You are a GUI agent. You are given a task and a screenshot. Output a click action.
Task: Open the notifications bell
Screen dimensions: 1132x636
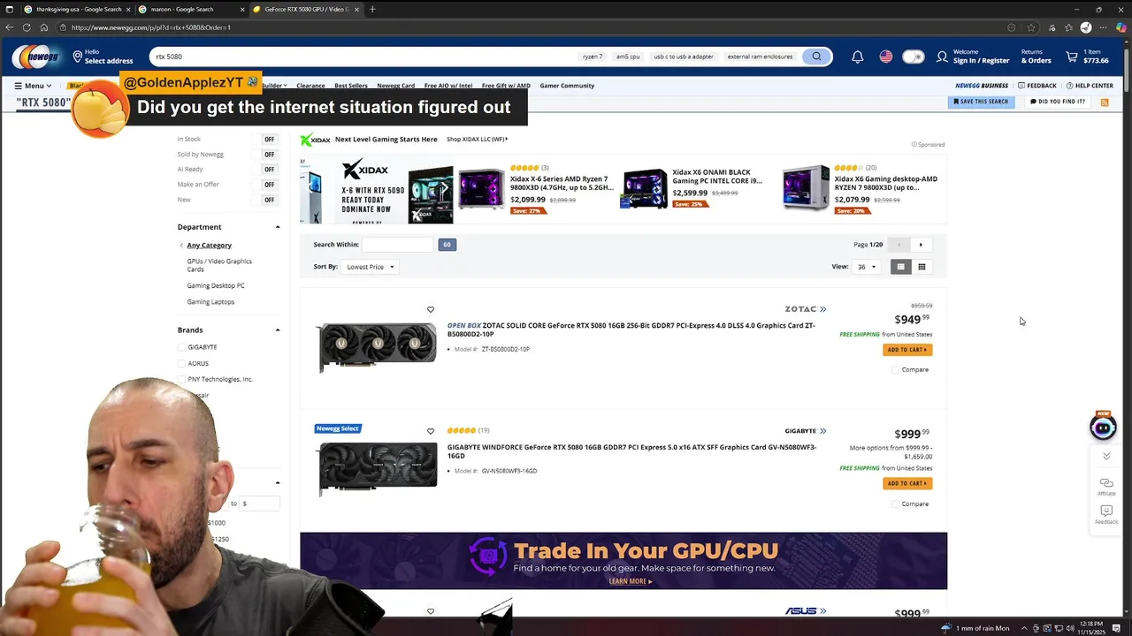coord(857,57)
